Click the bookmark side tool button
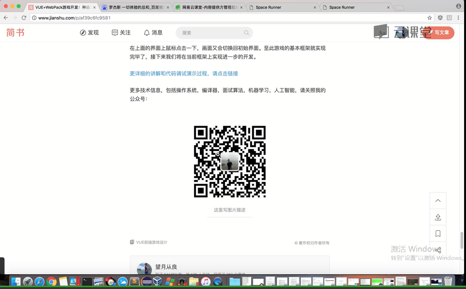Image resolution: width=466 pixels, height=289 pixels. [438, 234]
